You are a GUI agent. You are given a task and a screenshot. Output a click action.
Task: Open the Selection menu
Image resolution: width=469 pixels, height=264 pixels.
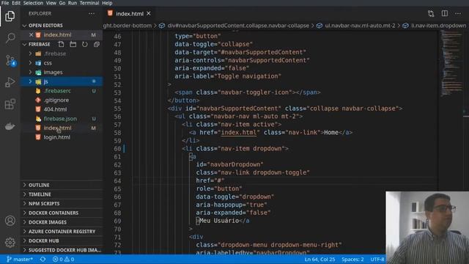[33, 3]
